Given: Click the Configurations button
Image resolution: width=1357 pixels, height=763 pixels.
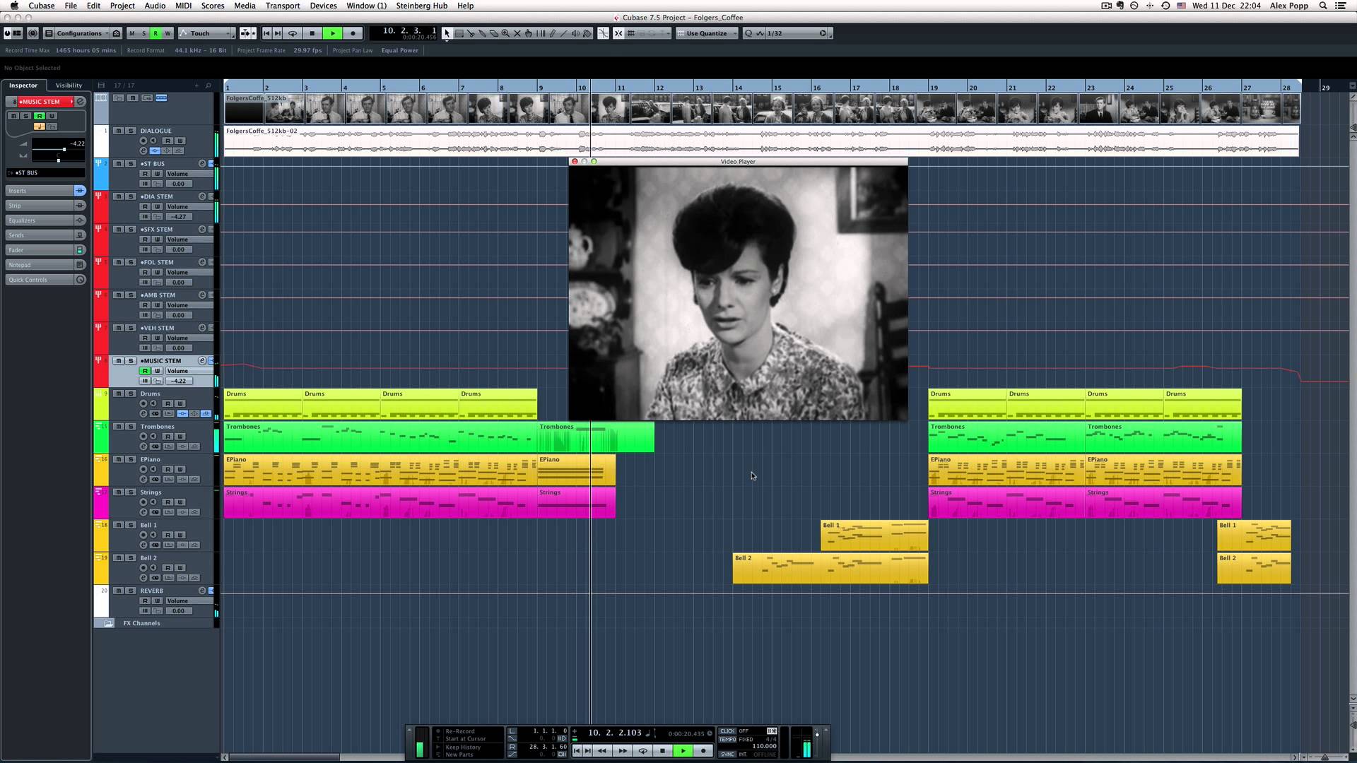Looking at the screenshot, I should (78, 33).
